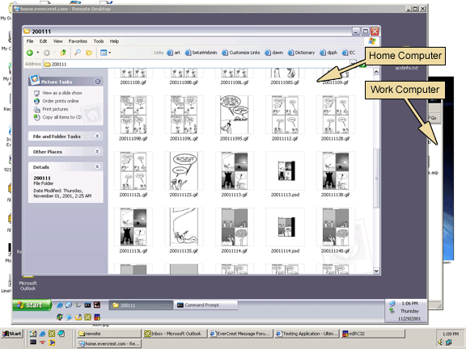Image resolution: width=466 pixels, height=349 pixels.
Task: Expand File and Folder Tasks panel
Action: coord(97,136)
